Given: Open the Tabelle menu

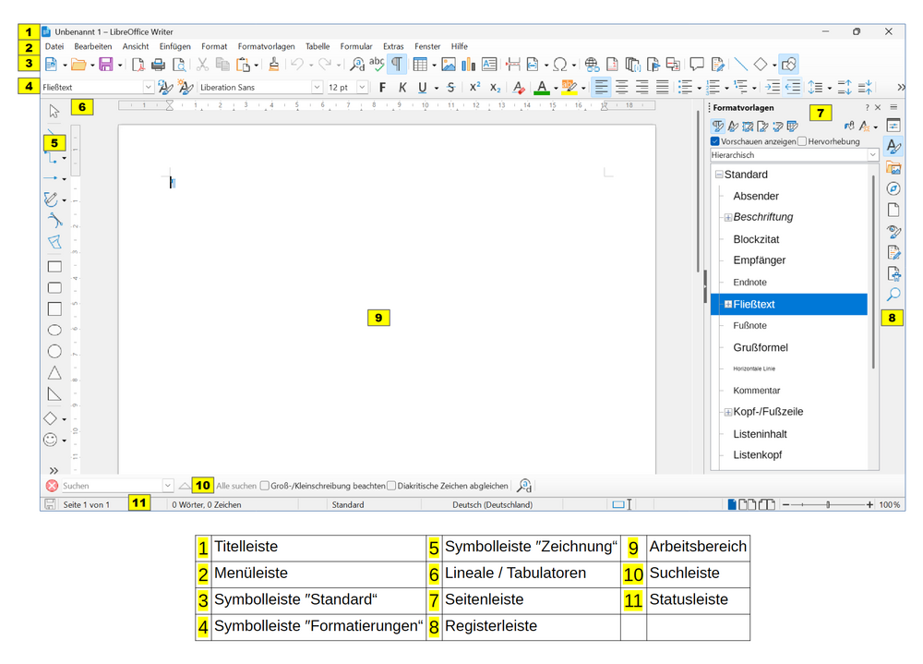Looking at the screenshot, I should (x=318, y=46).
